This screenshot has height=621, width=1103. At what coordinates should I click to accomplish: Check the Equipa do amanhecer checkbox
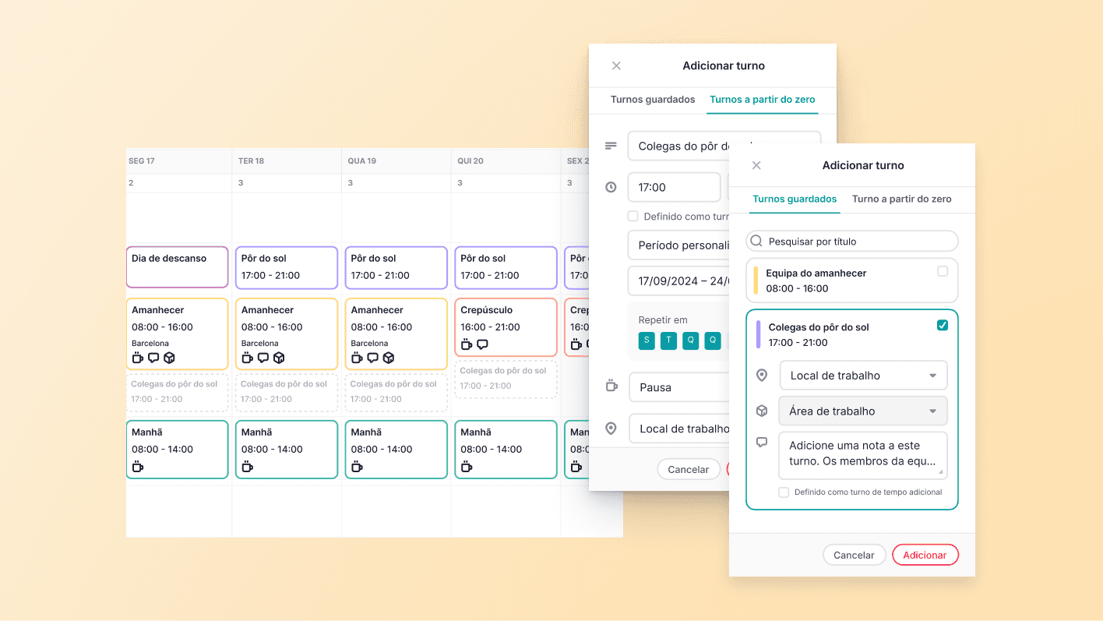[x=943, y=272]
